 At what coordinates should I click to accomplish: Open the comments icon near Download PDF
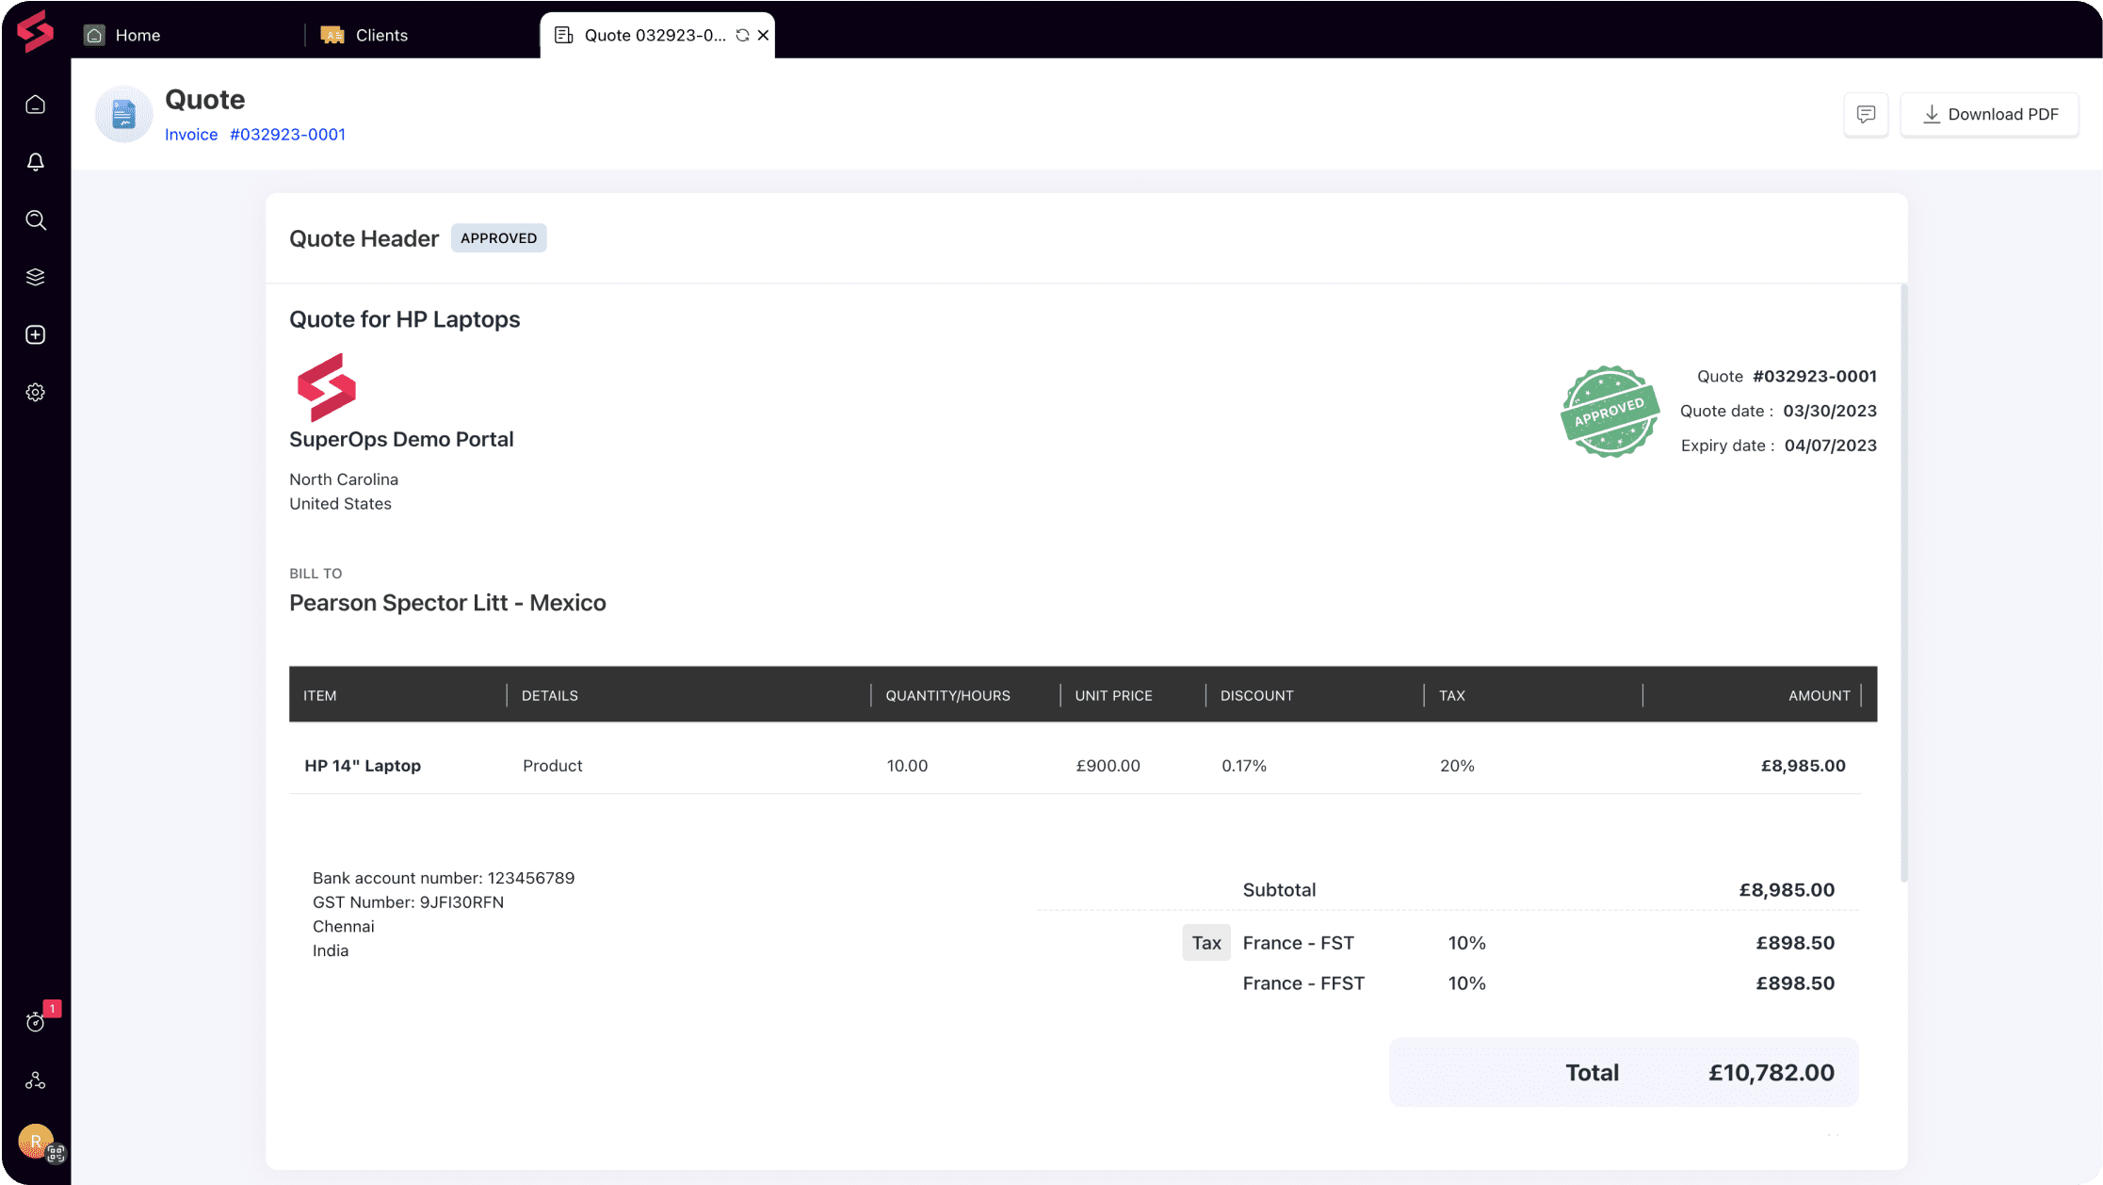1865,114
